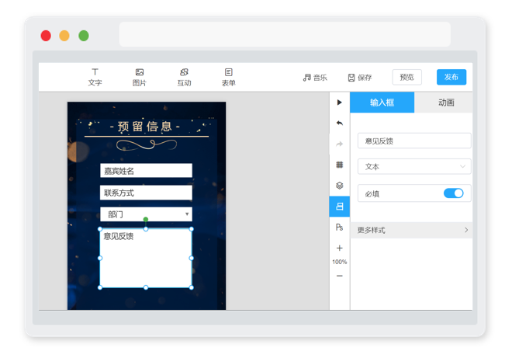The image size is (512, 358).
Task: Open the 部门 dropdown on canvas
Action: [x=146, y=214]
